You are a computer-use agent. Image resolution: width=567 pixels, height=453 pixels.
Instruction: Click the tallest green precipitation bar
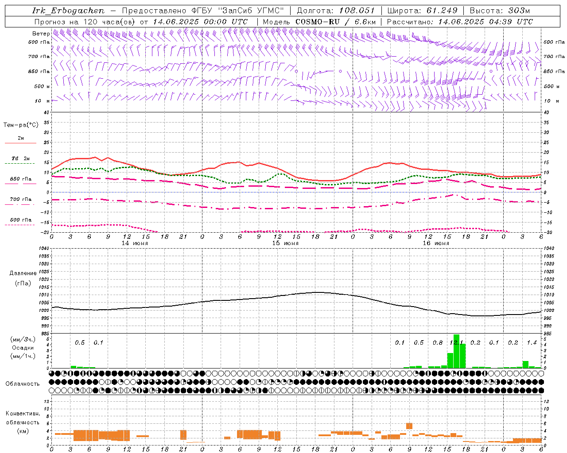[x=456, y=351]
